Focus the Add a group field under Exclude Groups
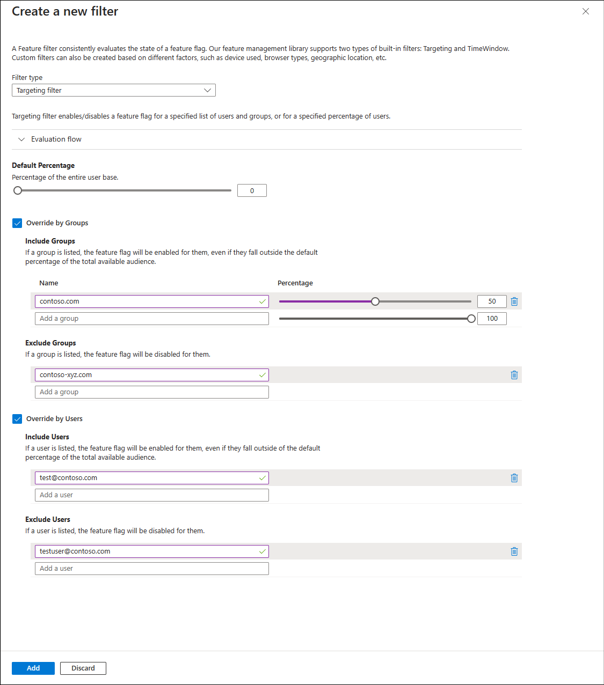 coord(152,392)
